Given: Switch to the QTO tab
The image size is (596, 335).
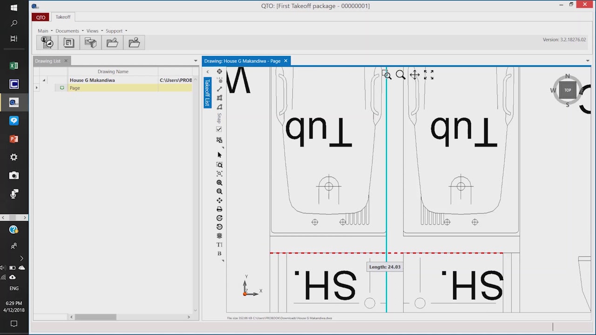Looking at the screenshot, I should click(41, 17).
